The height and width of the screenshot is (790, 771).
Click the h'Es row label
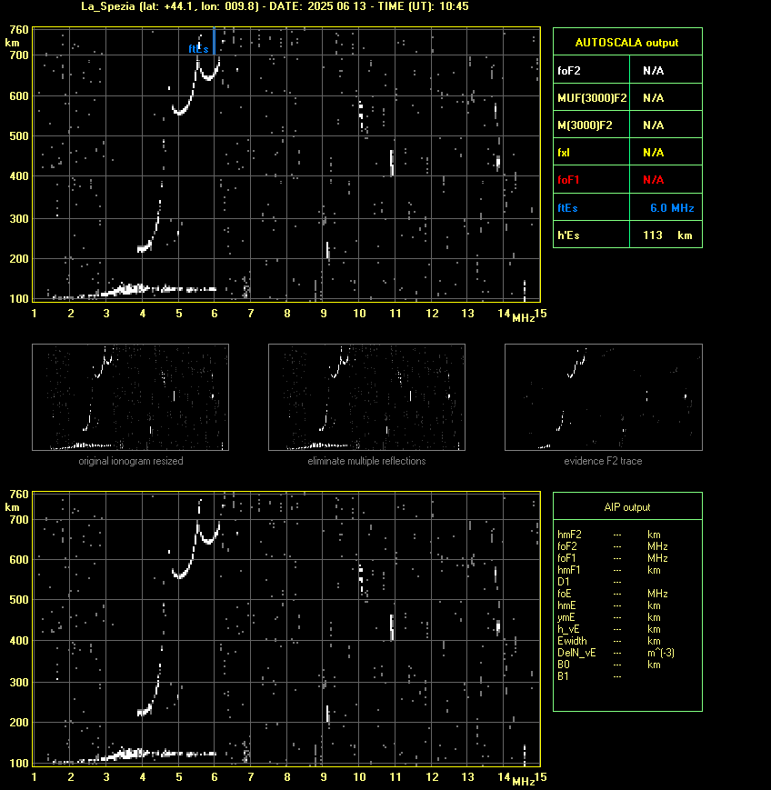tap(568, 235)
